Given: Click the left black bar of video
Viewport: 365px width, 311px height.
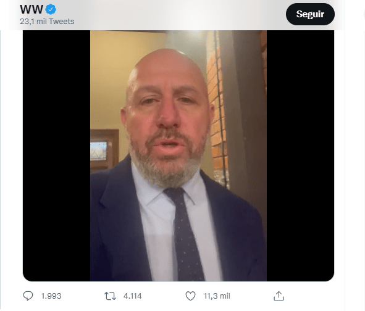Looking at the screenshot, I should point(57,155).
